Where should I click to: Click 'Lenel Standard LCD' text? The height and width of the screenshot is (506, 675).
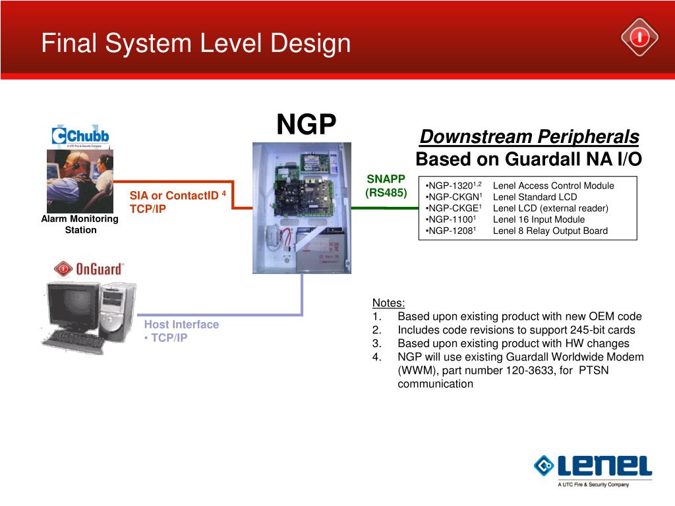point(535,197)
